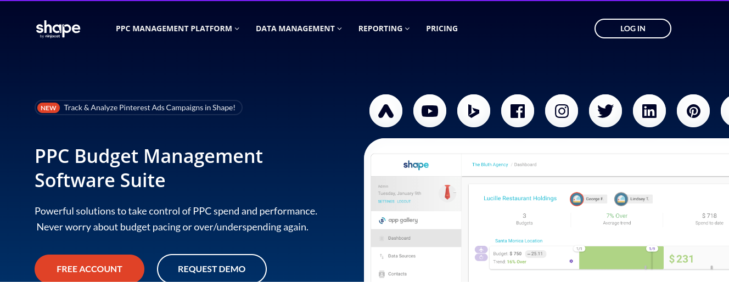Click the purple refresh cycle icon
The width and height of the screenshot is (729, 282).
(x=481, y=257)
